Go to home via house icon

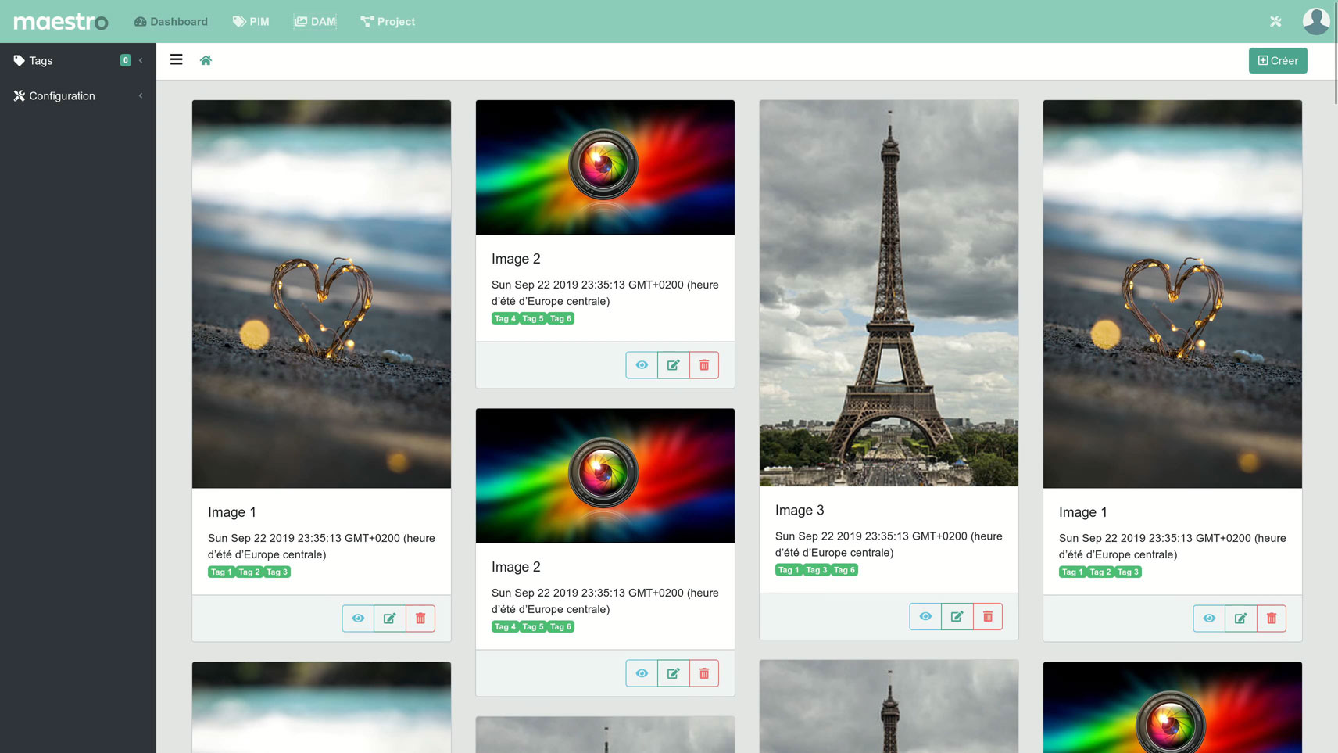206,60
